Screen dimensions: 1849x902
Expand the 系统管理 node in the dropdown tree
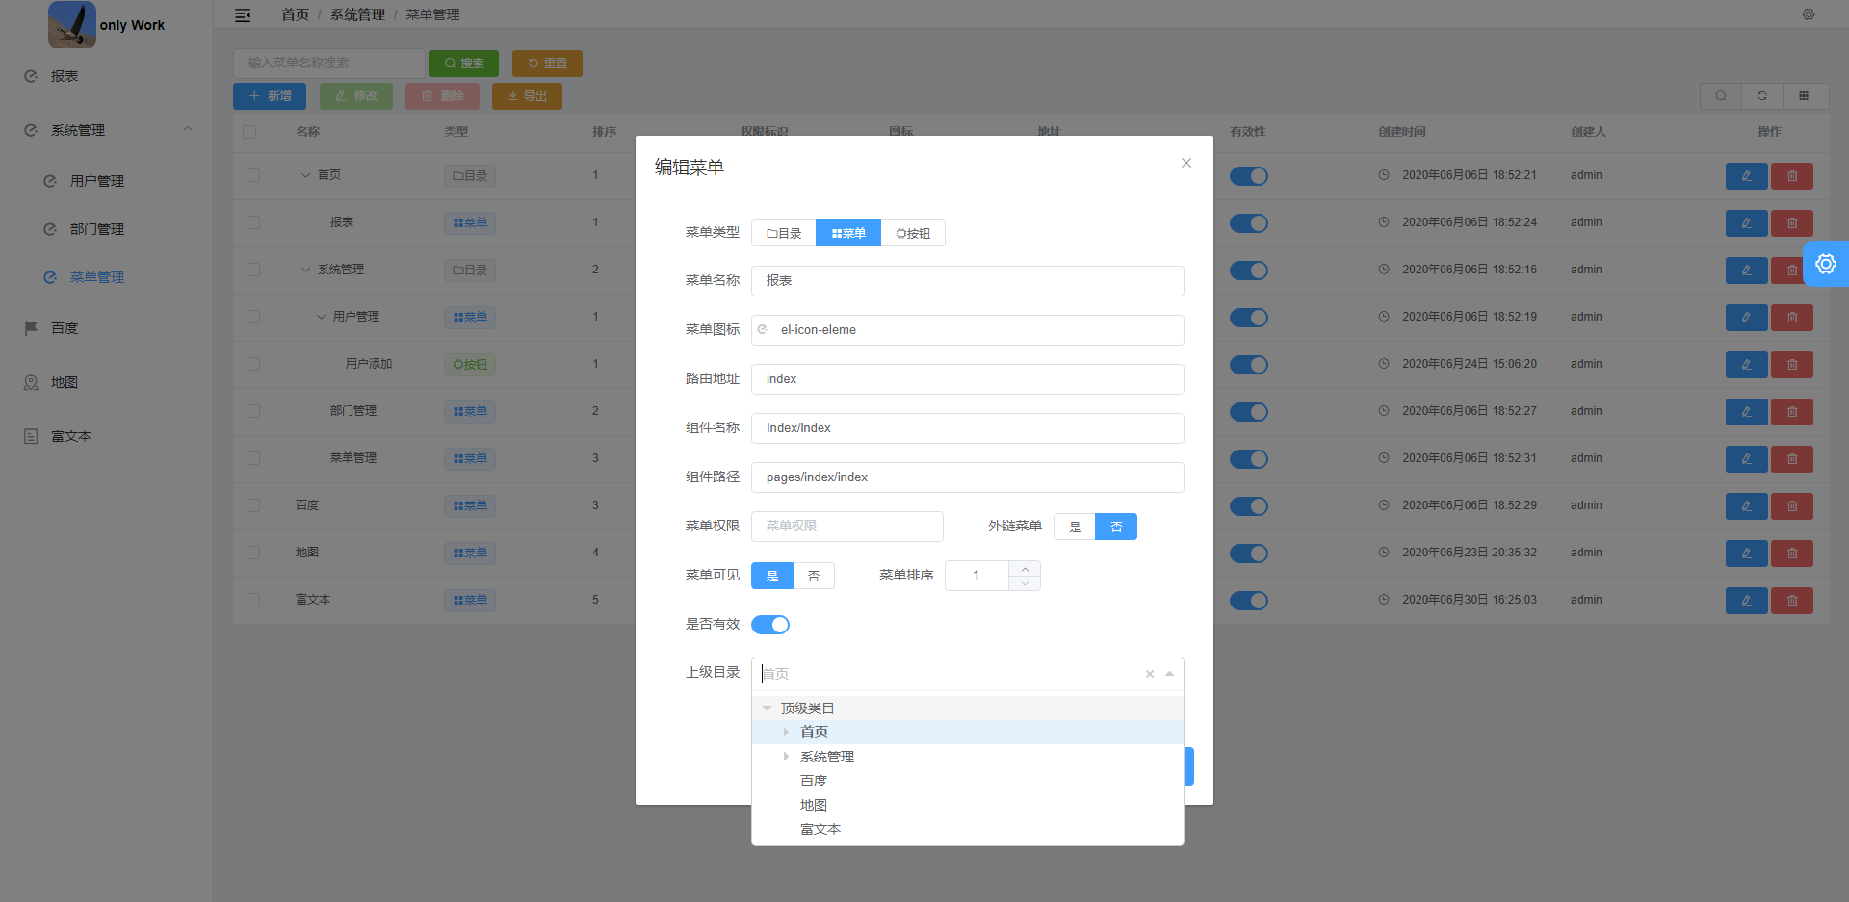[786, 757]
